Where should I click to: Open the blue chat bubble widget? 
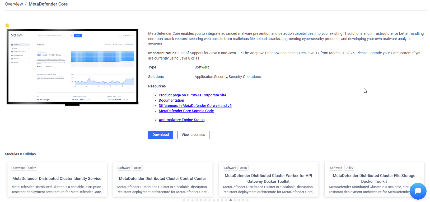click(418, 191)
